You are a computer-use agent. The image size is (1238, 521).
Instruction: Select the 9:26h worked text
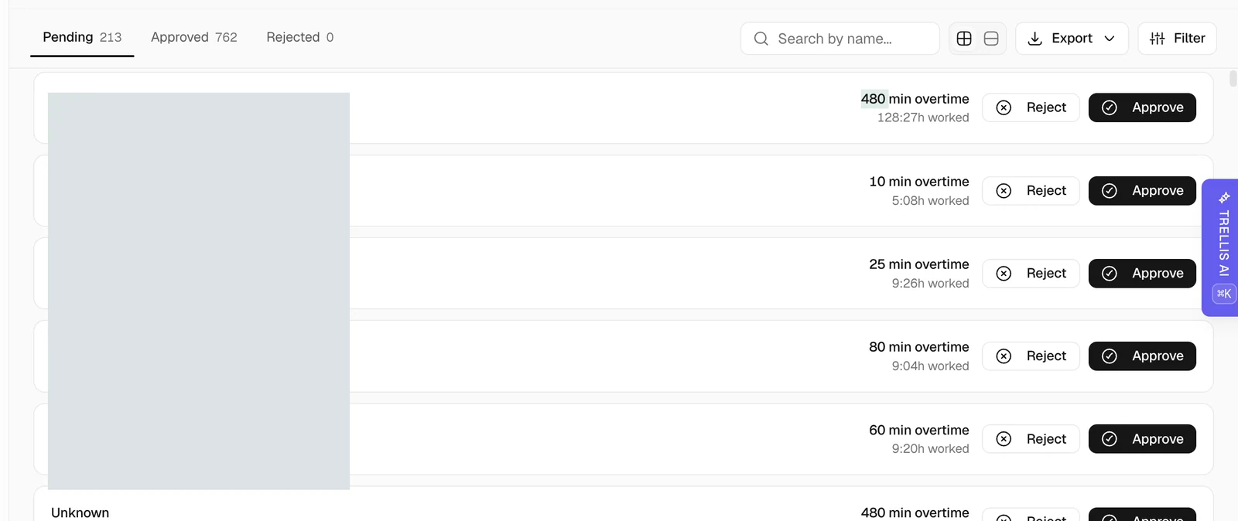[930, 283]
